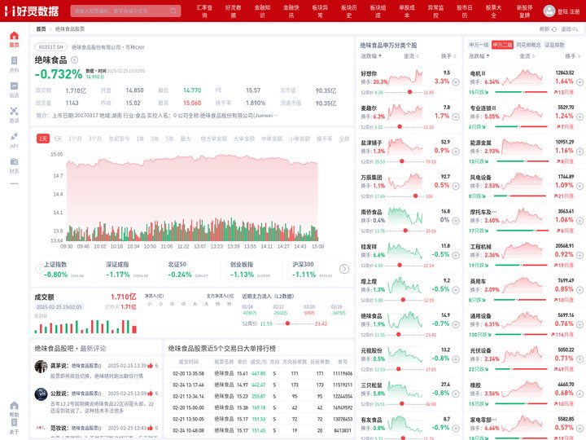Select the 1个月 chart range tab
The height and width of the screenshot is (440, 586).
[75, 139]
